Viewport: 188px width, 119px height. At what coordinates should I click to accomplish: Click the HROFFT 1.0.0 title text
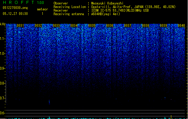[x=24, y=2]
